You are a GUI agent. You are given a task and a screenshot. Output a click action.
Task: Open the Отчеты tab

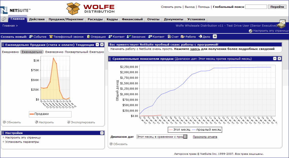(153, 19)
